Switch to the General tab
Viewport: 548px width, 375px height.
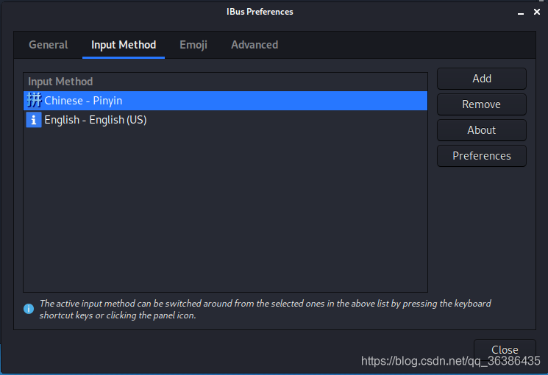pyautogui.click(x=49, y=45)
